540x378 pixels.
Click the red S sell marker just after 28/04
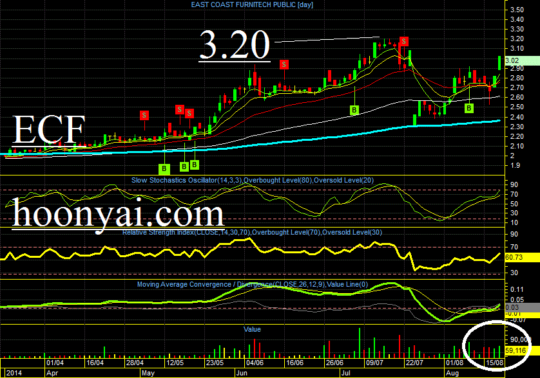click(x=144, y=115)
